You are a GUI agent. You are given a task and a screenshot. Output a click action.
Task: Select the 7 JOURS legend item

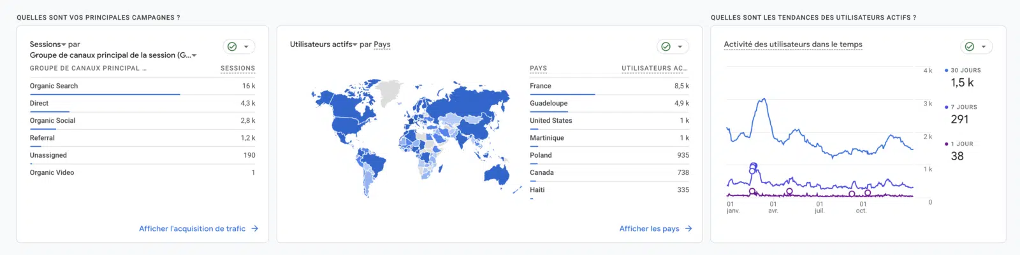[963, 107]
